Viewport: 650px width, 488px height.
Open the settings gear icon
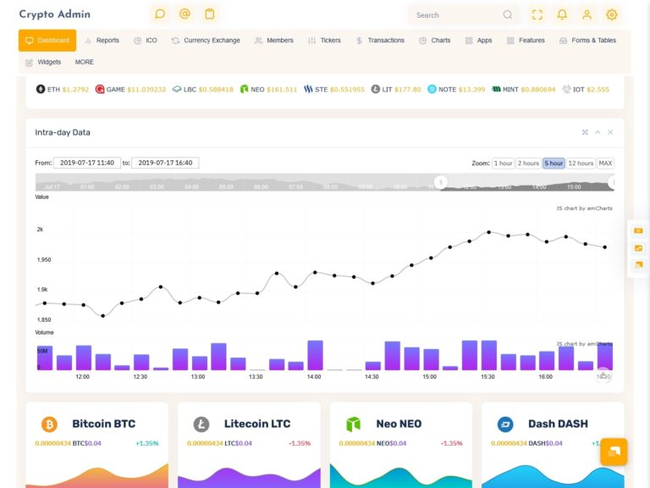(x=611, y=15)
